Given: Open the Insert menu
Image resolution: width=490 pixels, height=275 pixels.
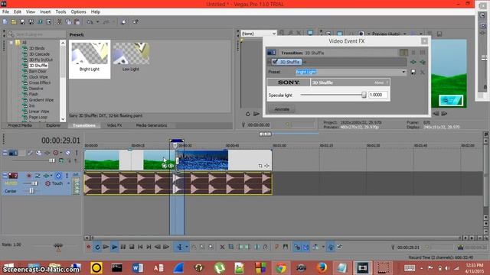Looking at the screenshot, I should 45,12.
